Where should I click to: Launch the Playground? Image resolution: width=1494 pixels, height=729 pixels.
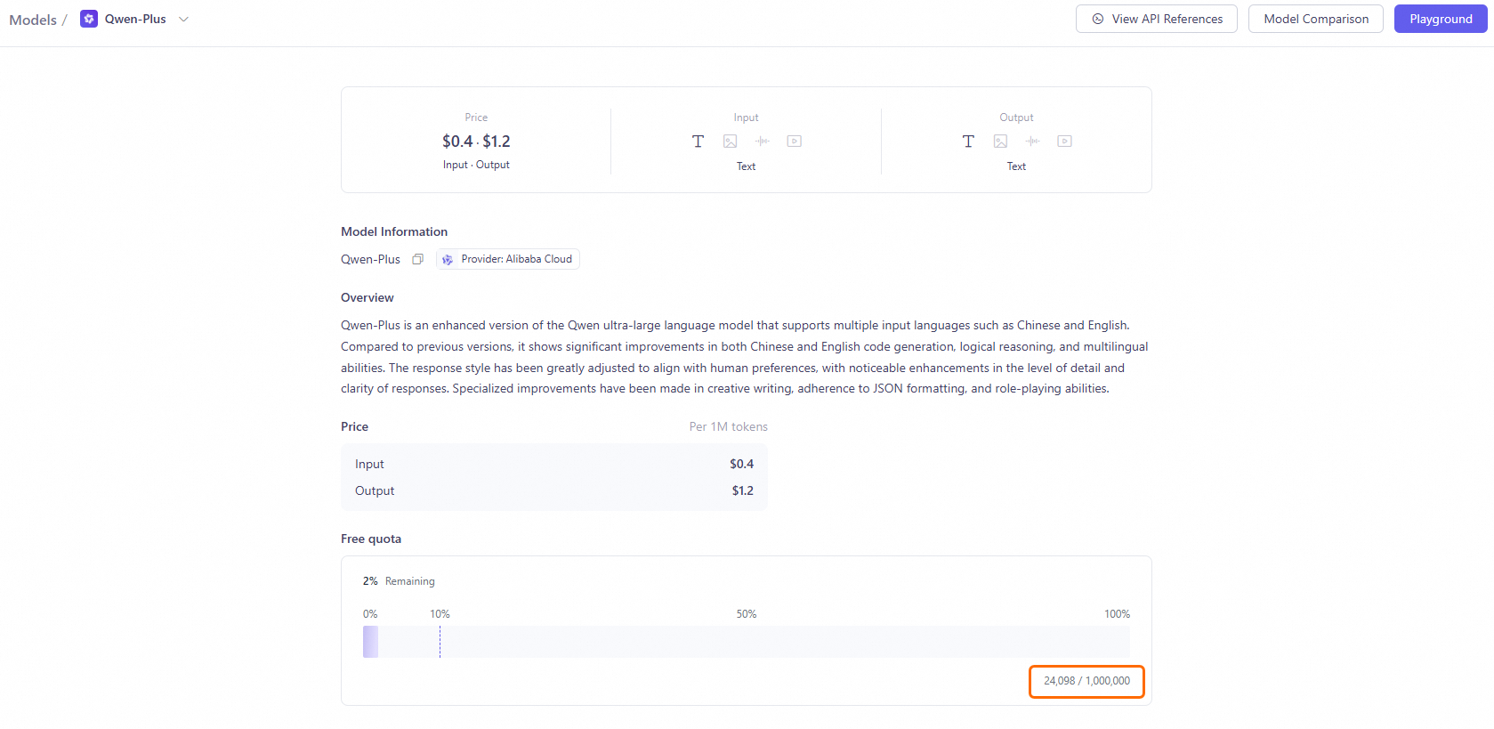click(1440, 19)
